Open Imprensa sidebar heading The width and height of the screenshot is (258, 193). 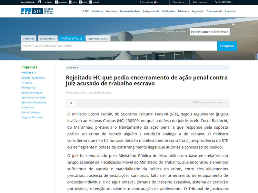click(29, 67)
